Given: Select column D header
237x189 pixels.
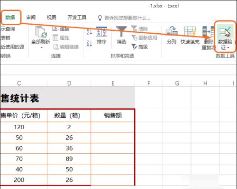Looking at the screenshot, I should coord(69,83).
